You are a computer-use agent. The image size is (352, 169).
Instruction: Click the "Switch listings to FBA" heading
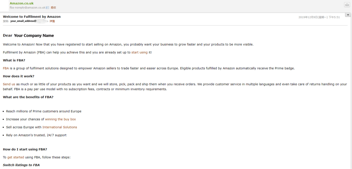(21, 165)
